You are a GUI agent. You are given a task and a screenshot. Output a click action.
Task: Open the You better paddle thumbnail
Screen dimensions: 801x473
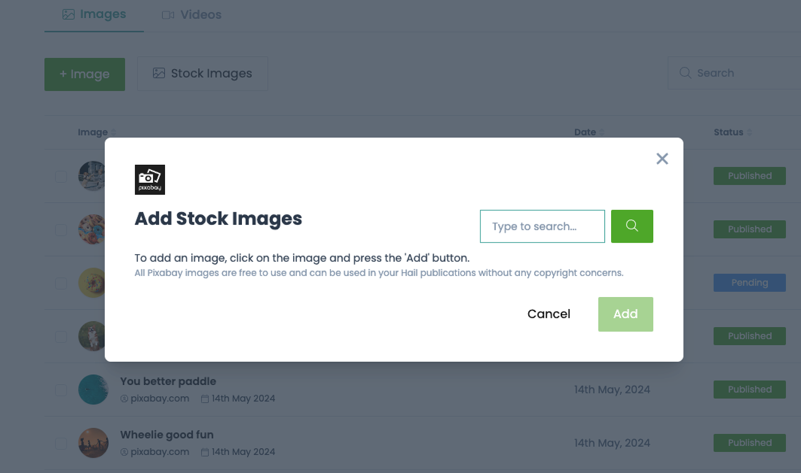pos(93,389)
